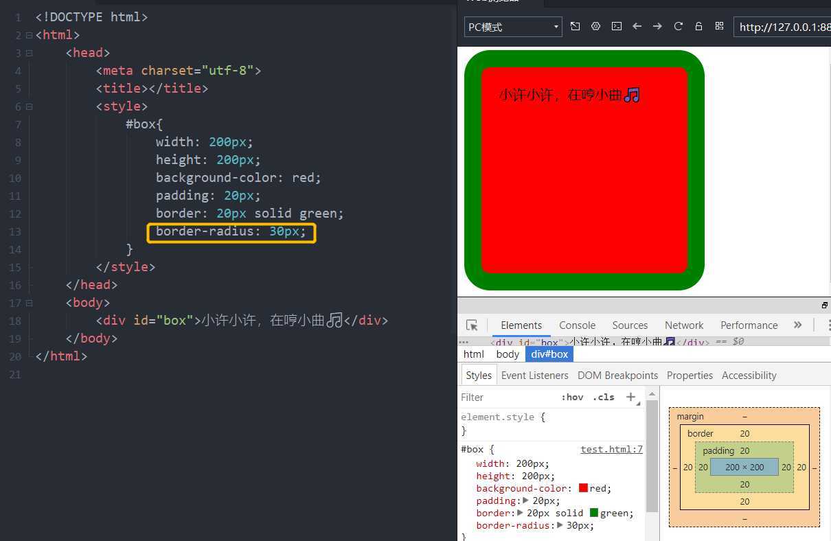This screenshot has height=541, width=831.
Task: Collapse the head tag fold on line 3
Action: click(x=29, y=53)
